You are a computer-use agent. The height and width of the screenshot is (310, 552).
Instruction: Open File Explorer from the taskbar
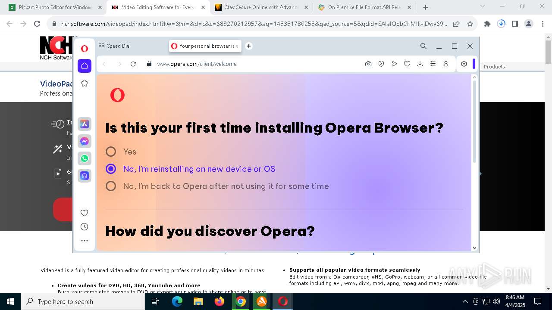pos(198,301)
